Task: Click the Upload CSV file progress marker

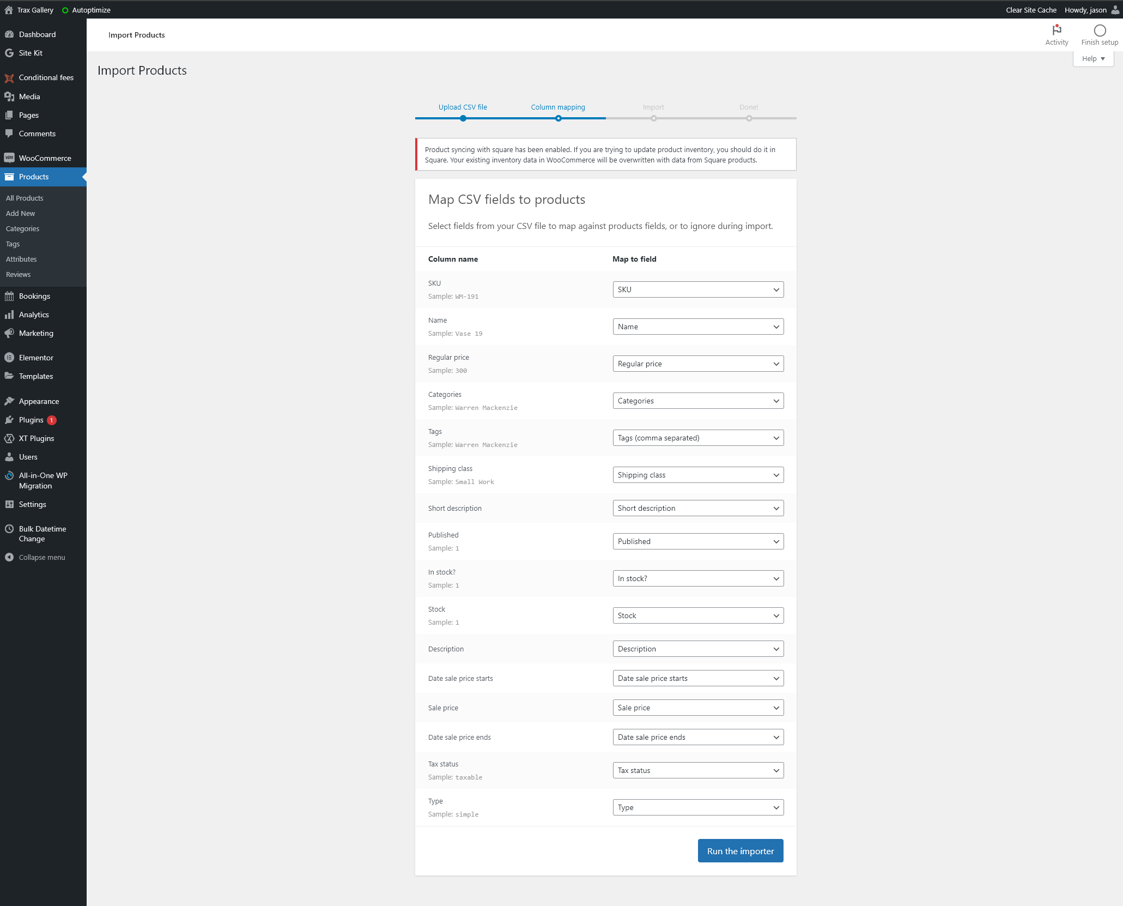Action: pos(463,118)
